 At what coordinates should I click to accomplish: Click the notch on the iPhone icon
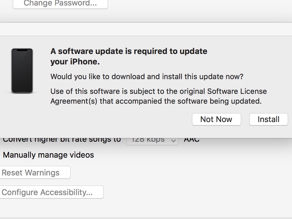[22, 50]
